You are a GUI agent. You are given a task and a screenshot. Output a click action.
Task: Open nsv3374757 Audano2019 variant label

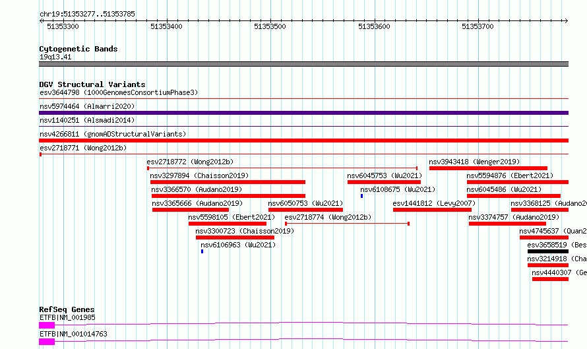point(514,217)
